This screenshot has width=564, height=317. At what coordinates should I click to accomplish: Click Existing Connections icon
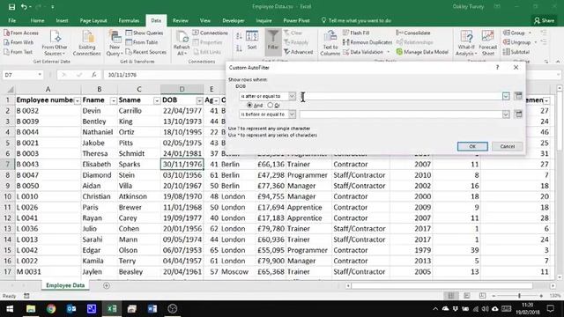(87, 37)
